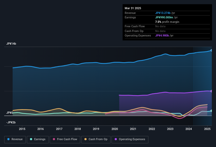Click the JP¥990.000m earnings value
This screenshot has width=216, height=147.
164,17
